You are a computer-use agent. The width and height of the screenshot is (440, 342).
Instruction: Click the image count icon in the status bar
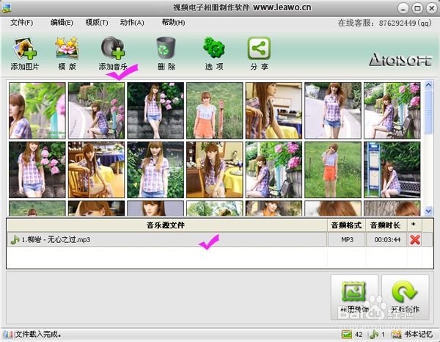click(347, 334)
